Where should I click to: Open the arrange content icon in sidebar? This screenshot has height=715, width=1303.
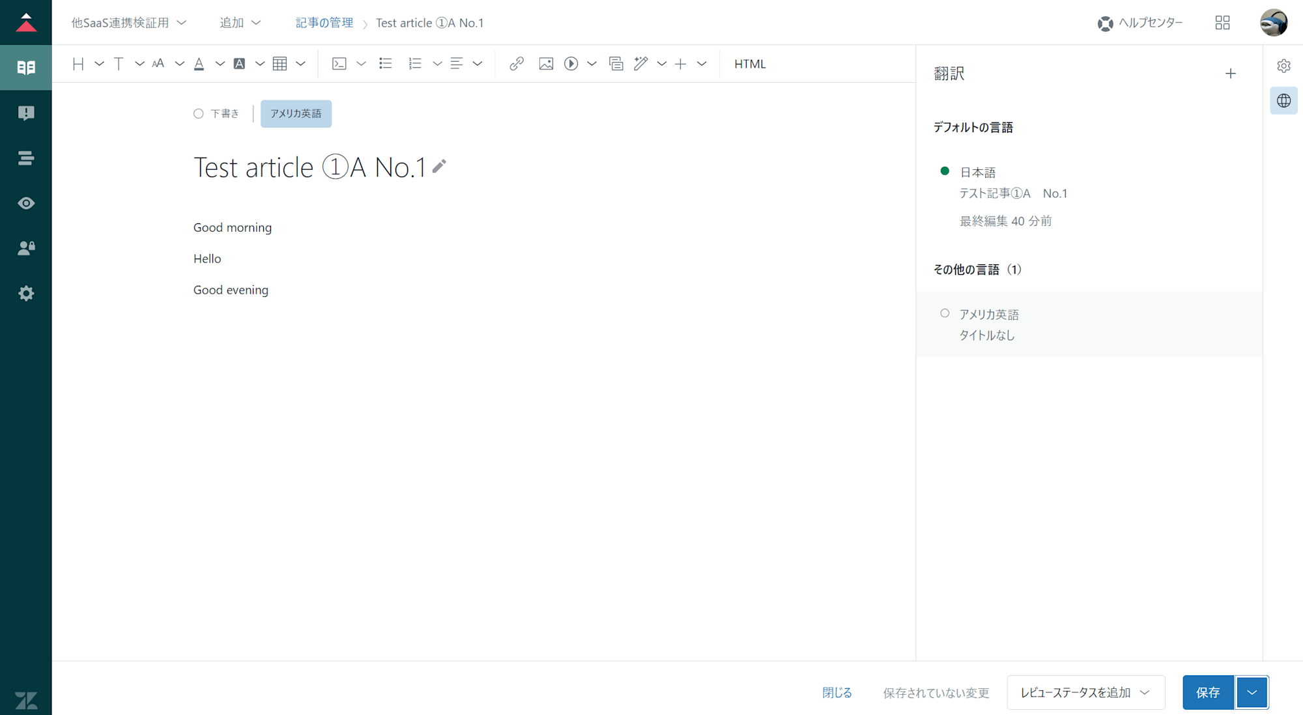26,158
